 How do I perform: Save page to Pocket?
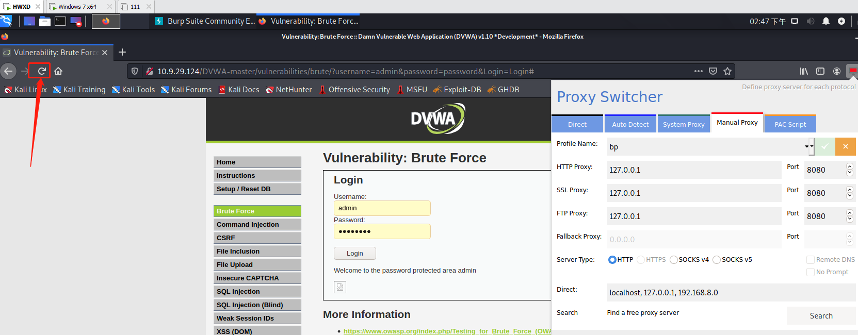[713, 71]
